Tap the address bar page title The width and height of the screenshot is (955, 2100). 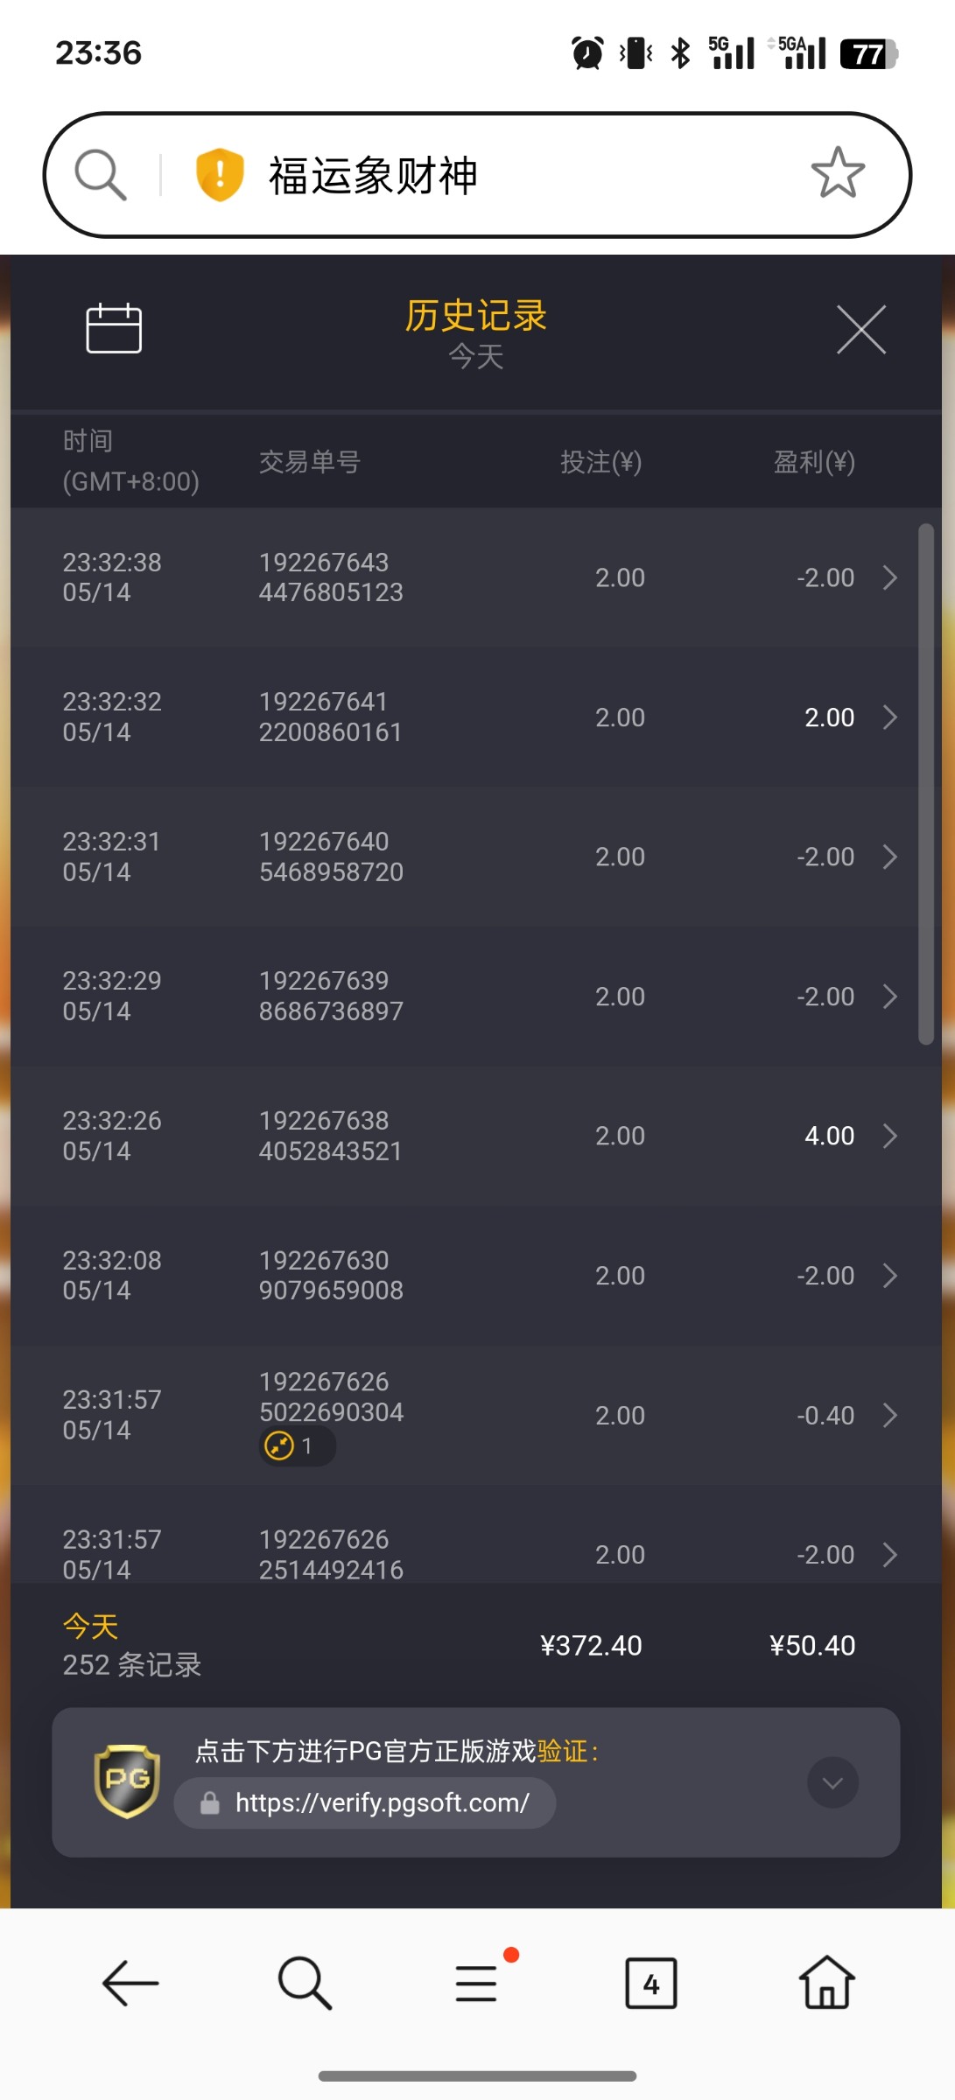373,176
